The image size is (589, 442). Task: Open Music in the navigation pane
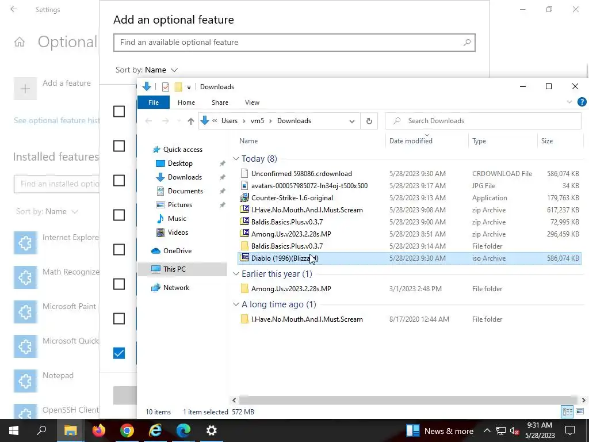click(177, 219)
